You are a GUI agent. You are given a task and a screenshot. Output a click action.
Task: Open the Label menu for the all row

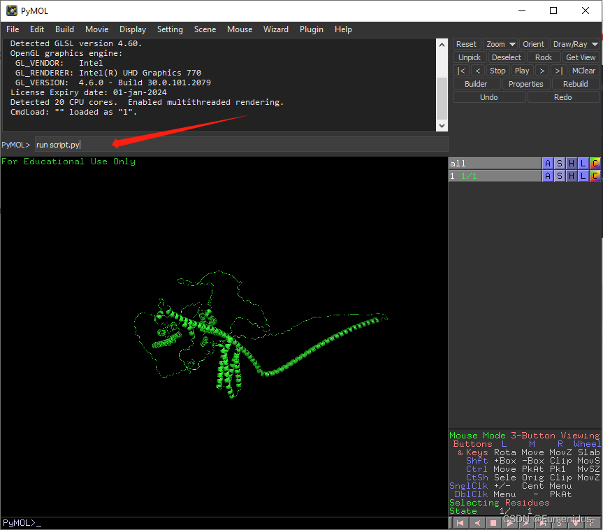pos(583,164)
